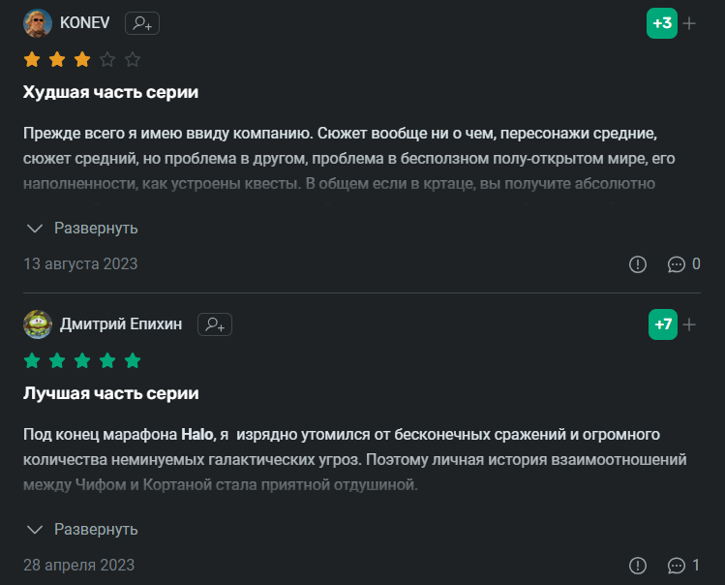
Task: Report KONEV's review with the exclamation icon
Action: click(638, 263)
